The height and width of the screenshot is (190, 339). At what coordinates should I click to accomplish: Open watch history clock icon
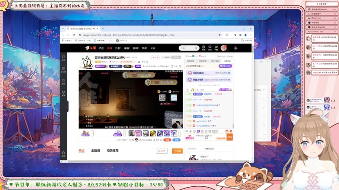204,48
